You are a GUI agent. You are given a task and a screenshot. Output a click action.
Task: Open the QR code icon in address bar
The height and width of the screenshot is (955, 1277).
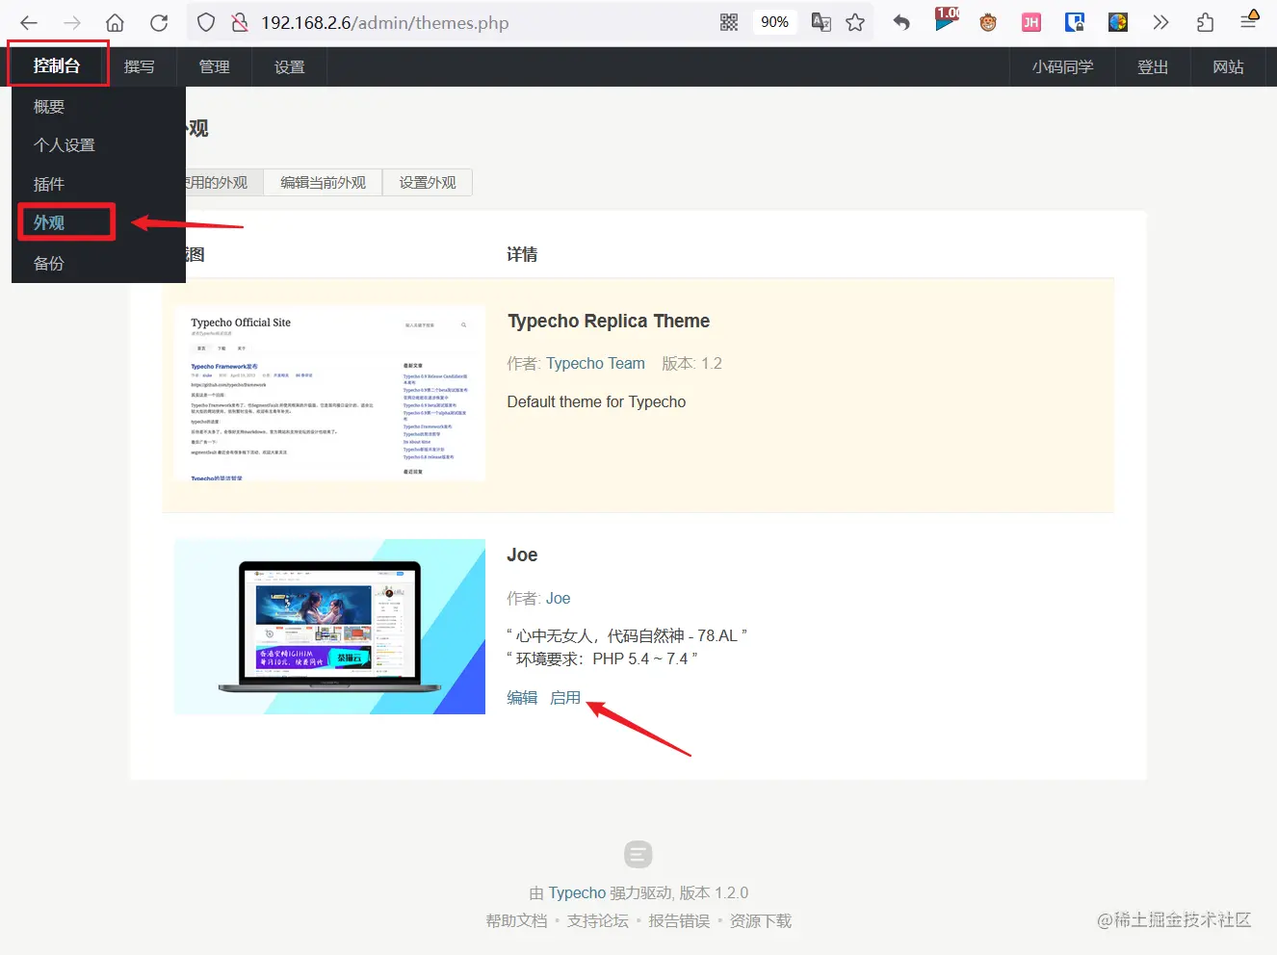point(729,22)
